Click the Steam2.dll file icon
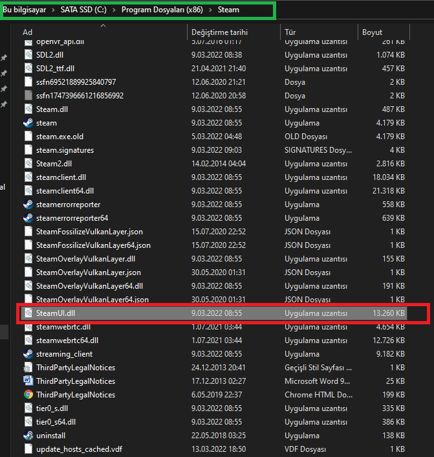 (x=28, y=164)
